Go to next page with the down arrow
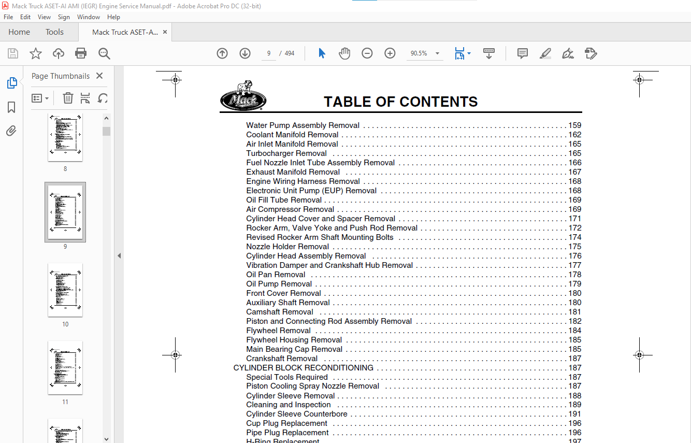The height and width of the screenshot is (443, 691). [x=245, y=53]
